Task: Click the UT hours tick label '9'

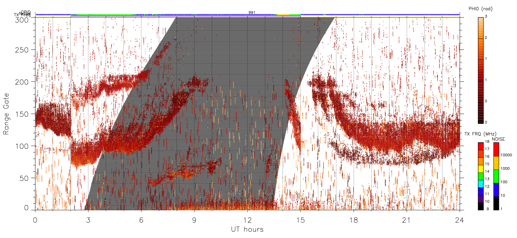Action: (x=195, y=220)
